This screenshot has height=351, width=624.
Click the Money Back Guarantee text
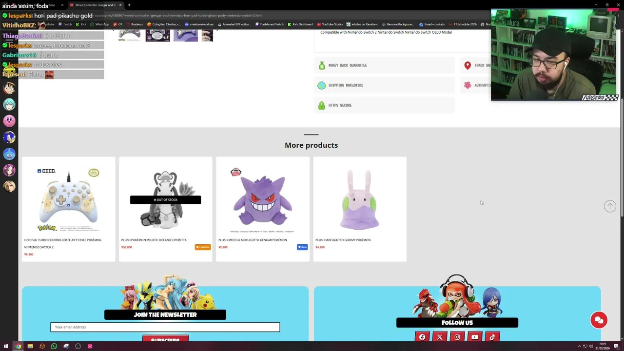coord(348,65)
